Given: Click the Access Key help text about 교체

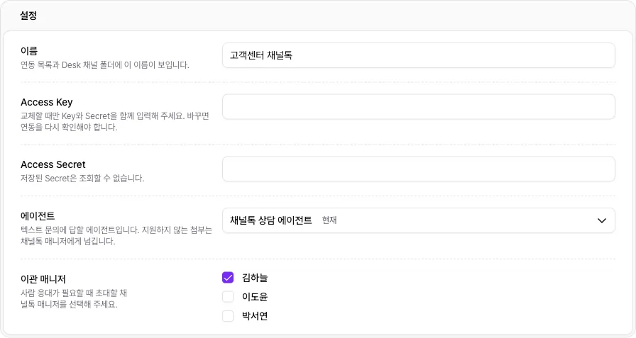Looking at the screenshot, I should (115, 121).
